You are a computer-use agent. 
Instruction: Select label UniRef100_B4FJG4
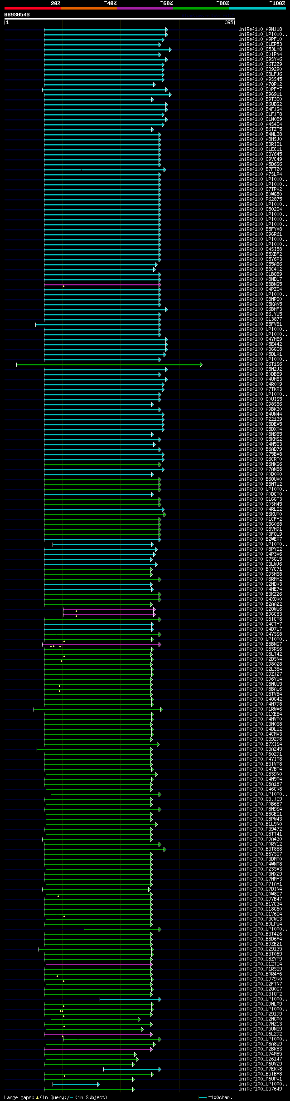coord(260,110)
